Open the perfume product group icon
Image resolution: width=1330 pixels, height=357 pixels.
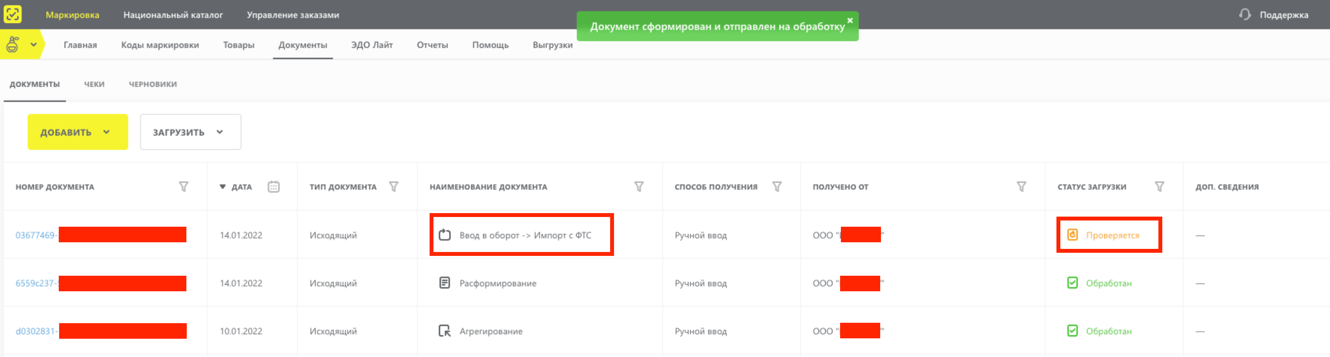[12, 45]
